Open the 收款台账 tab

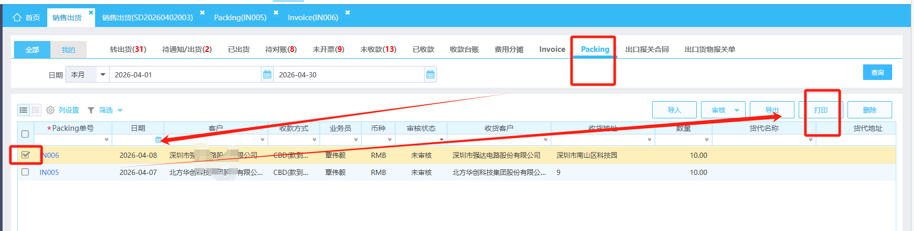click(464, 49)
